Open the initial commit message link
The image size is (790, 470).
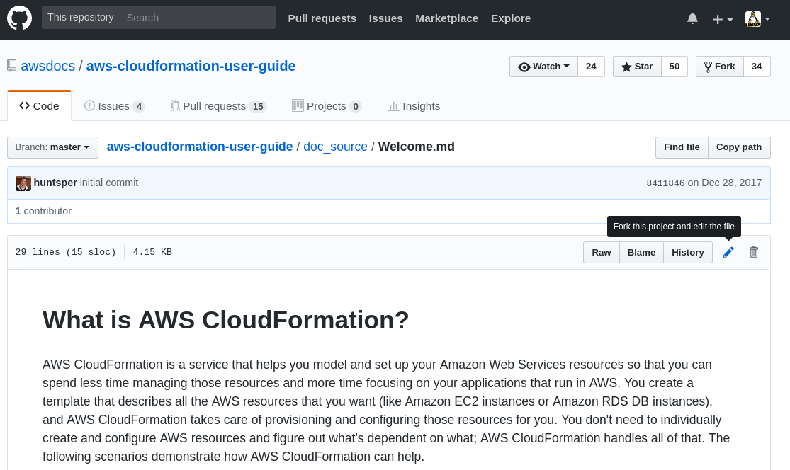[x=109, y=183]
